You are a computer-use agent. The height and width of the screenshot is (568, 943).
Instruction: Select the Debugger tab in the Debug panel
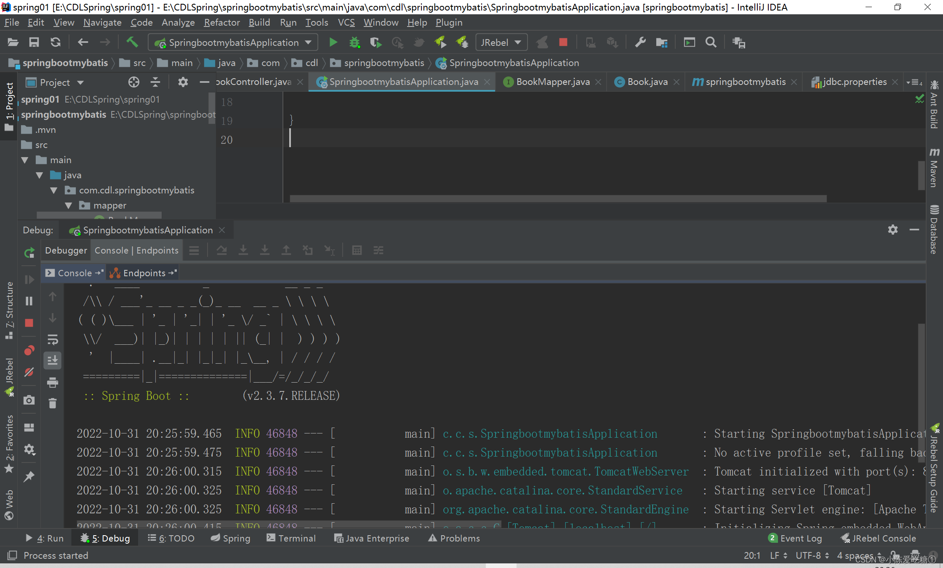coord(66,250)
